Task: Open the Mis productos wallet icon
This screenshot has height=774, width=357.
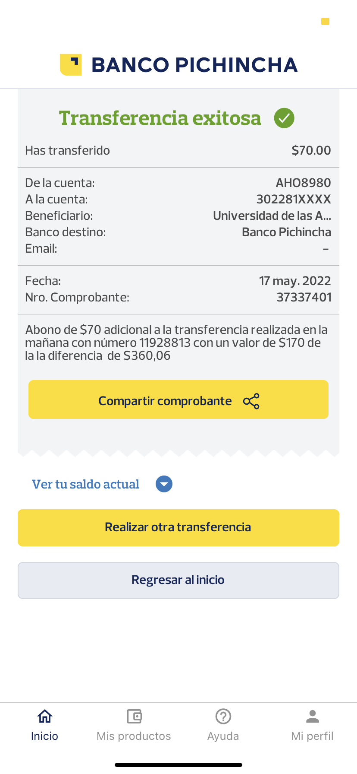Action: 134,717
